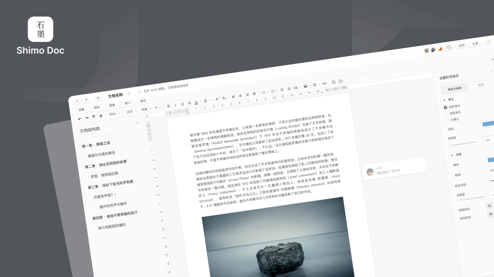494x277 pixels.
Task: Open the 插入 menu
Action: tap(127, 103)
